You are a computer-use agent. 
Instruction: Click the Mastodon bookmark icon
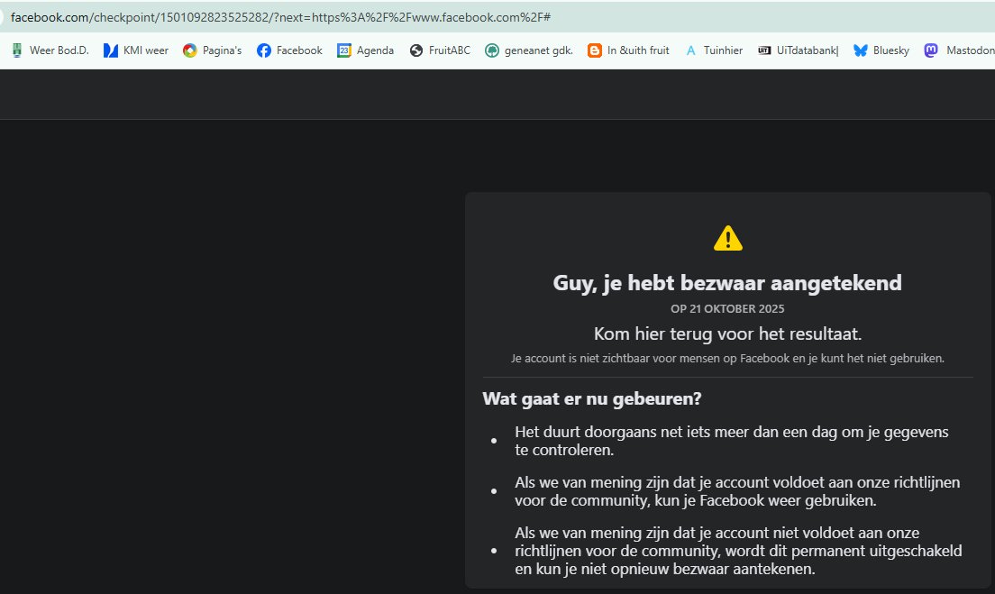click(931, 50)
